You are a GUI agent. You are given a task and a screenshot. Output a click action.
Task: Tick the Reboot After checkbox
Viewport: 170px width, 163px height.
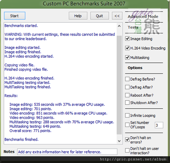click(127, 95)
